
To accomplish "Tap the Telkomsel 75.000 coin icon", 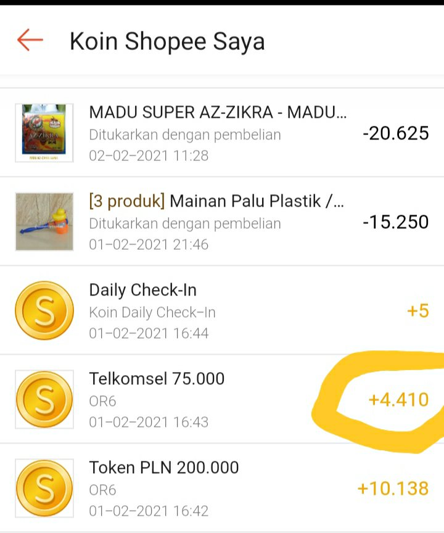I will coord(44,399).
